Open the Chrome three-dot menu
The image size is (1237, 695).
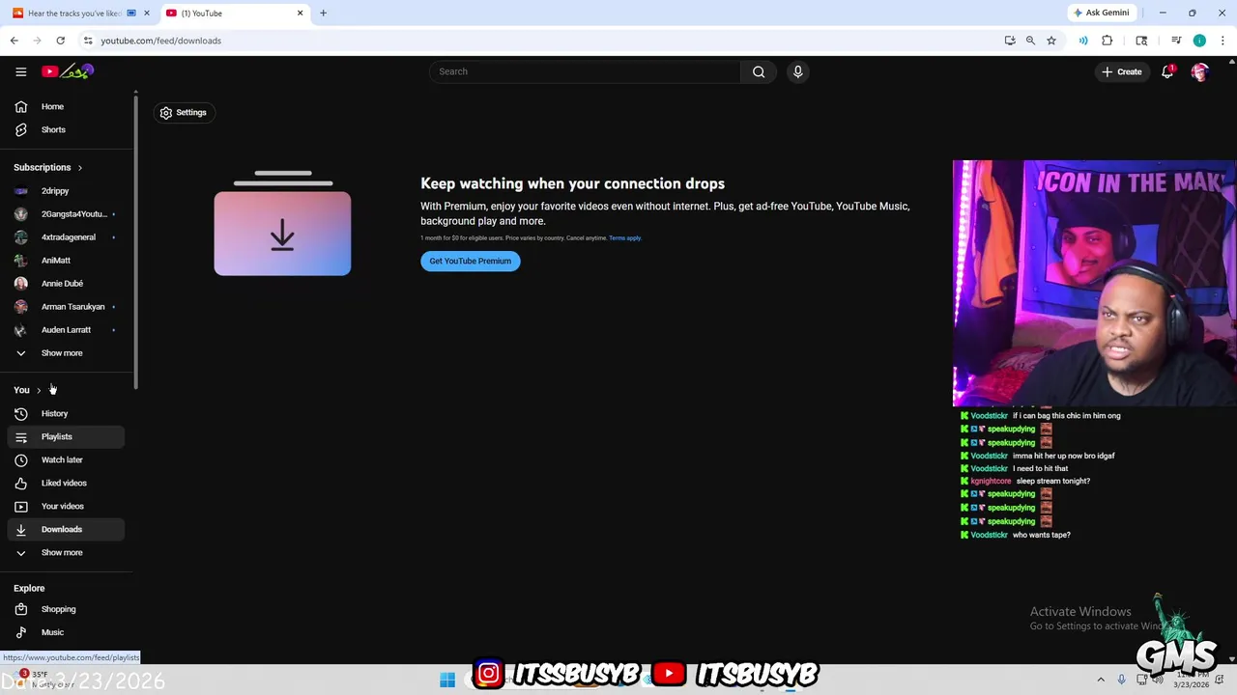point(1223,41)
